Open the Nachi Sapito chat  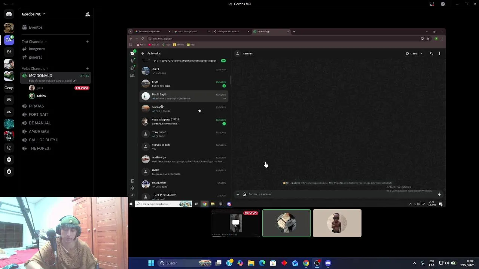184,96
